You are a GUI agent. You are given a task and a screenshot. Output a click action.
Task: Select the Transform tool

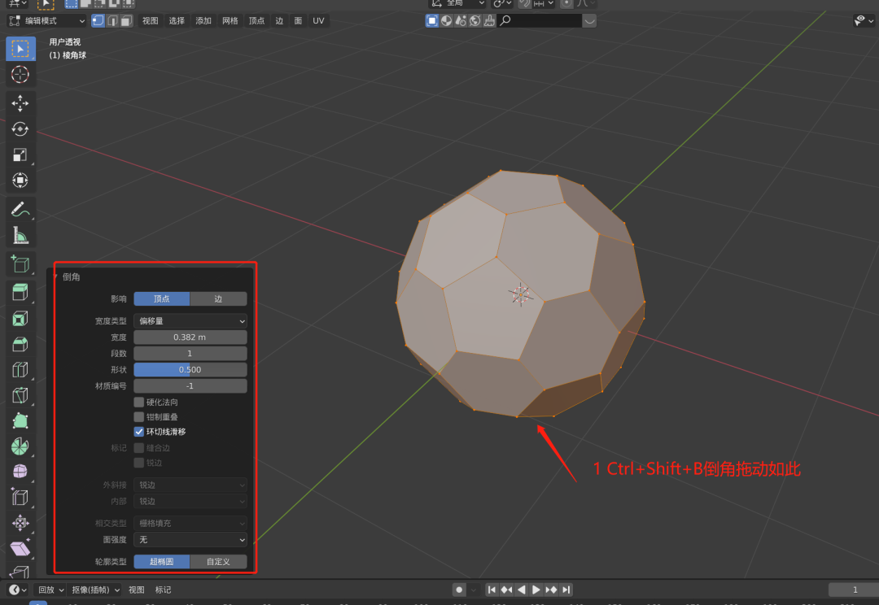tap(20, 181)
